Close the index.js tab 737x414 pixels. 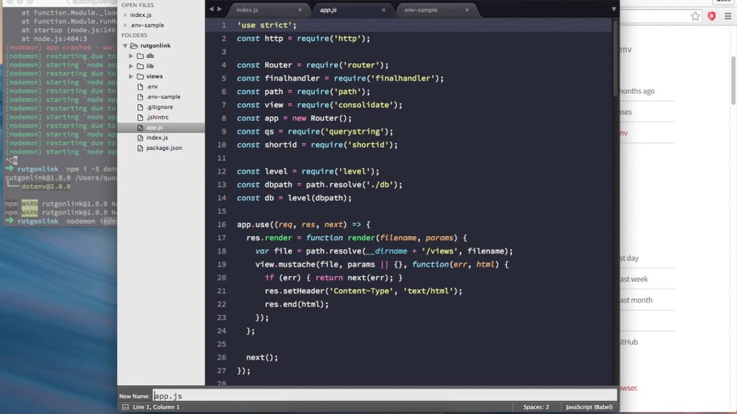pyautogui.click(x=300, y=10)
